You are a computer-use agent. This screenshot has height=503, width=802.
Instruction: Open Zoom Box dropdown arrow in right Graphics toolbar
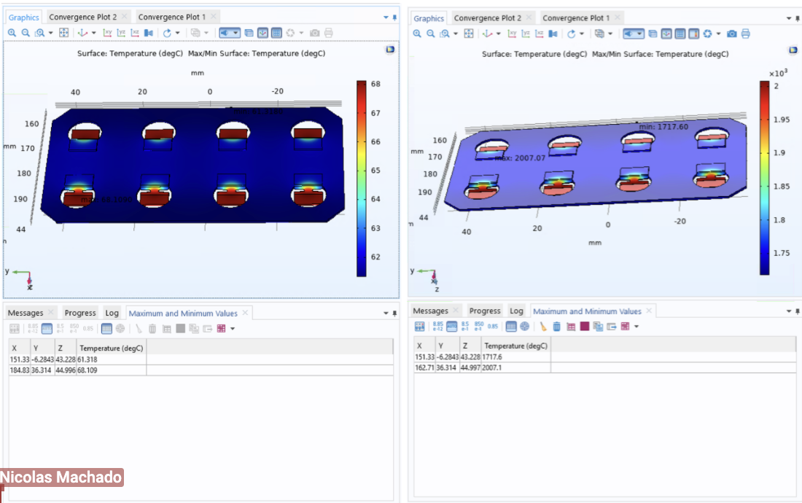click(455, 34)
